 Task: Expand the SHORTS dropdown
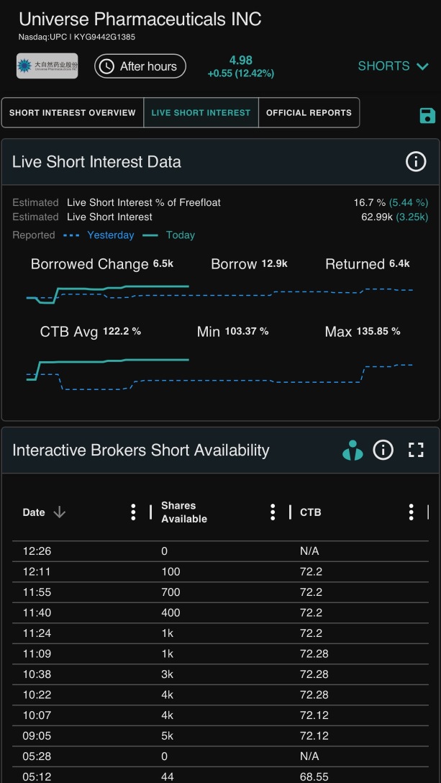(x=393, y=66)
